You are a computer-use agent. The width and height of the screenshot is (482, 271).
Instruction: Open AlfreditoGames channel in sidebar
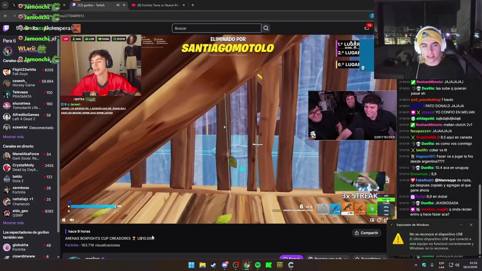click(28, 117)
